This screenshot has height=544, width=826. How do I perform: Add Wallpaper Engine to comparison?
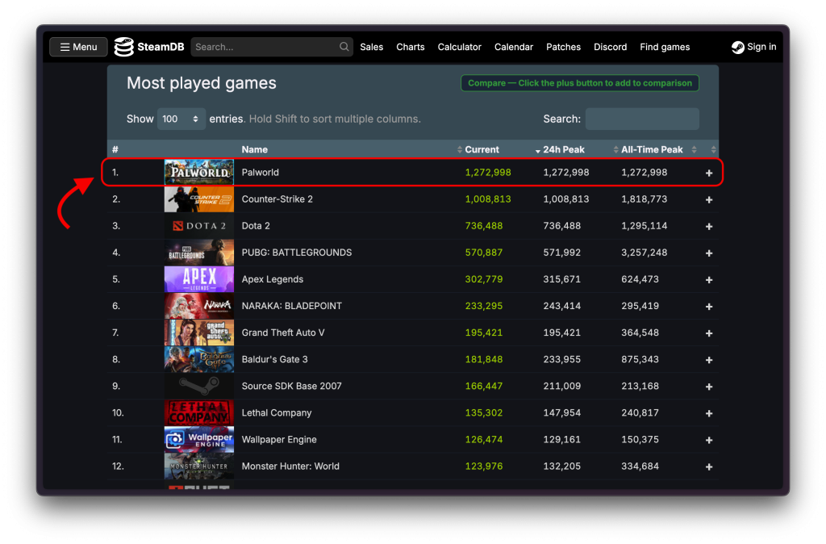click(709, 440)
